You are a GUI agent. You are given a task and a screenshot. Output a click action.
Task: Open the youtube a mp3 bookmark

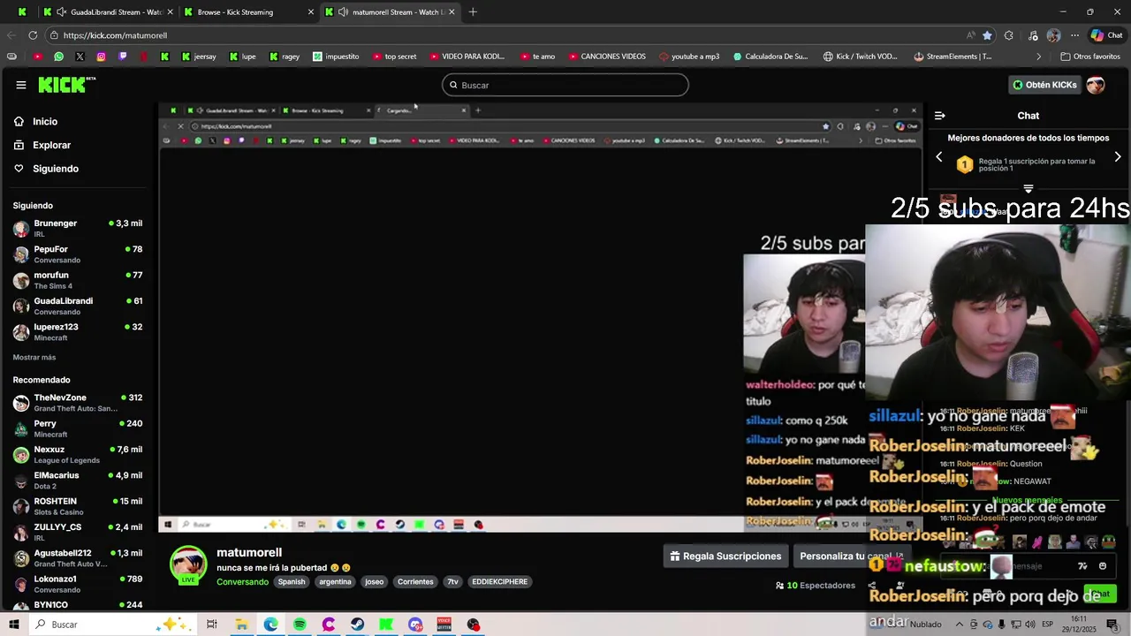pos(689,57)
